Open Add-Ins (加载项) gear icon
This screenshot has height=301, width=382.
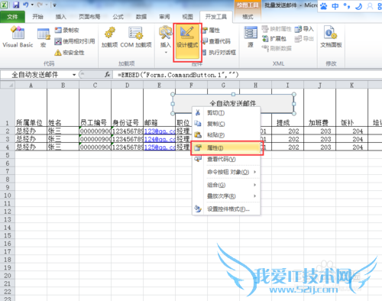[x=110, y=37]
